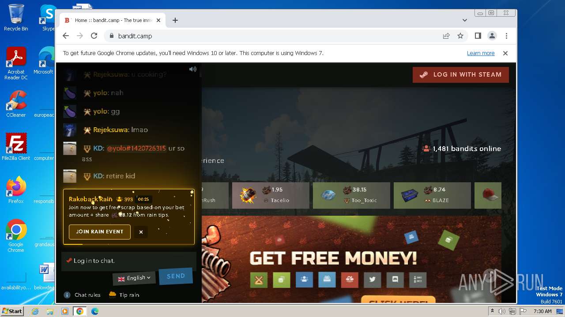Open CCleaner desktop shortcut
Image resolution: width=565 pixels, height=317 pixels.
16,104
